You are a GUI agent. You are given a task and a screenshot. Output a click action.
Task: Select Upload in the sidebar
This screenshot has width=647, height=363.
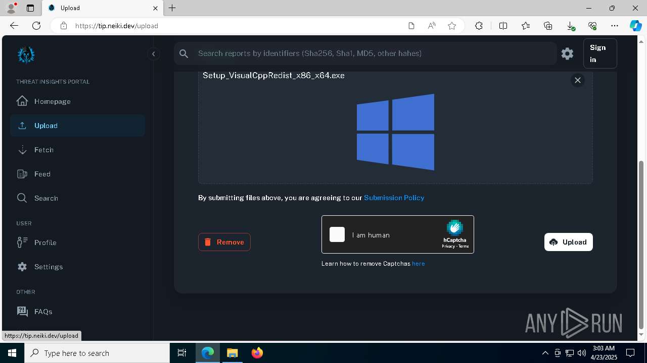(77, 126)
